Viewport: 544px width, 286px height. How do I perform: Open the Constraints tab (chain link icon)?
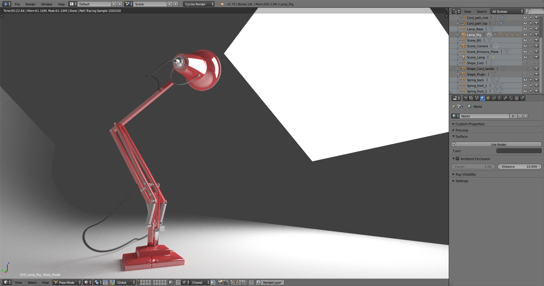[494, 98]
